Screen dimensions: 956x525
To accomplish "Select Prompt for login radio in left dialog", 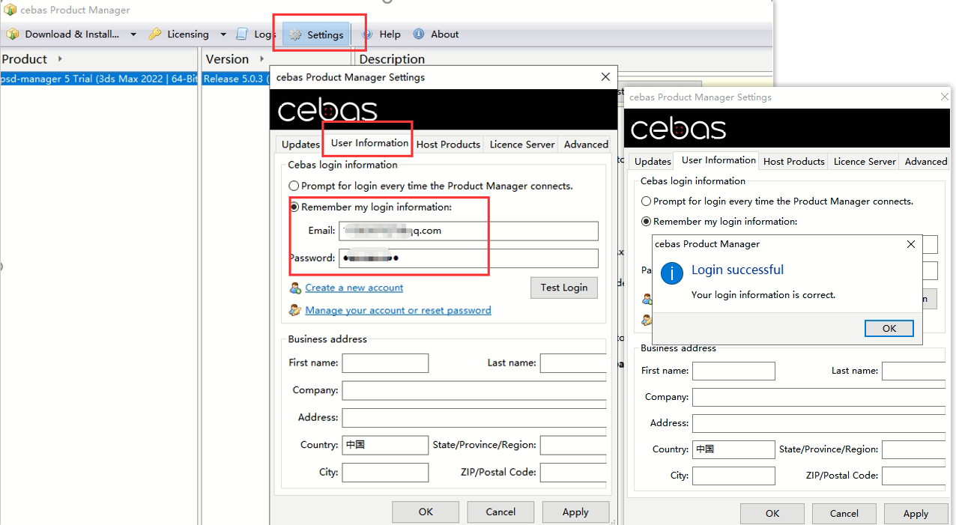I will tap(294, 186).
